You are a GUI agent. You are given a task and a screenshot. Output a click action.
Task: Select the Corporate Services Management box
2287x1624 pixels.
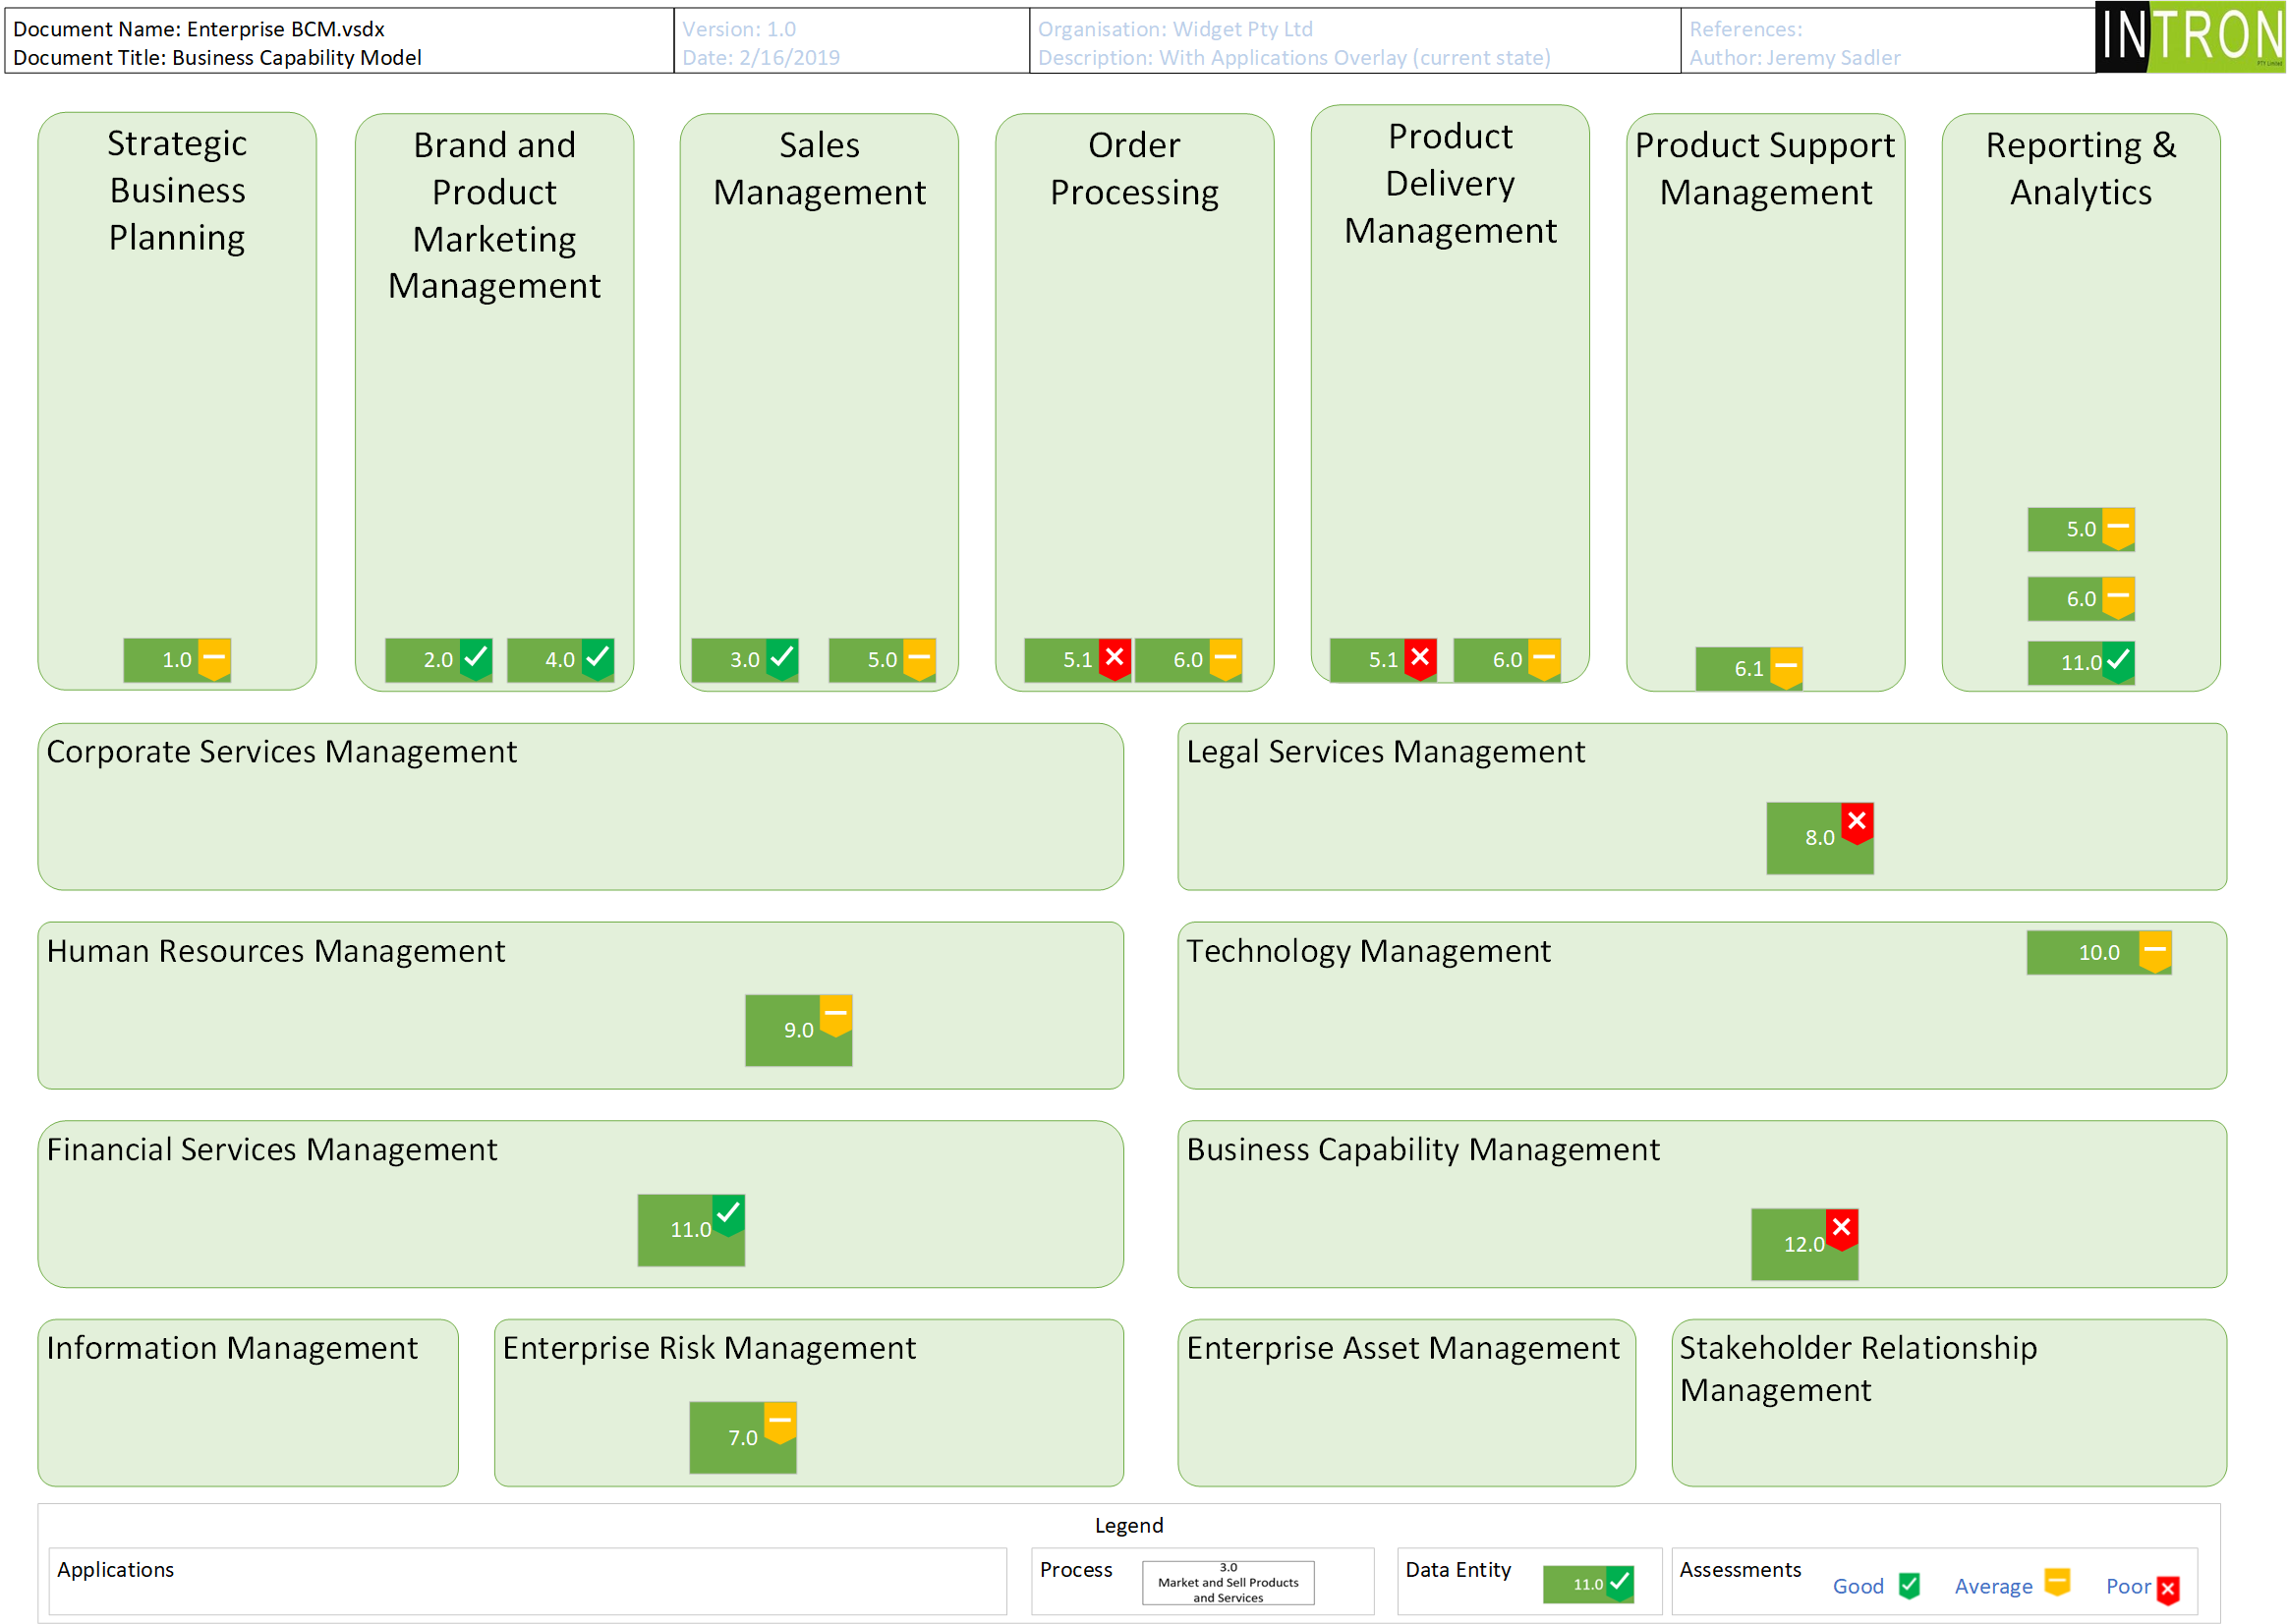click(x=580, y=806)
